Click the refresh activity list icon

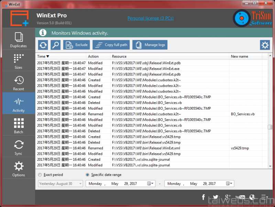[43, 45]
